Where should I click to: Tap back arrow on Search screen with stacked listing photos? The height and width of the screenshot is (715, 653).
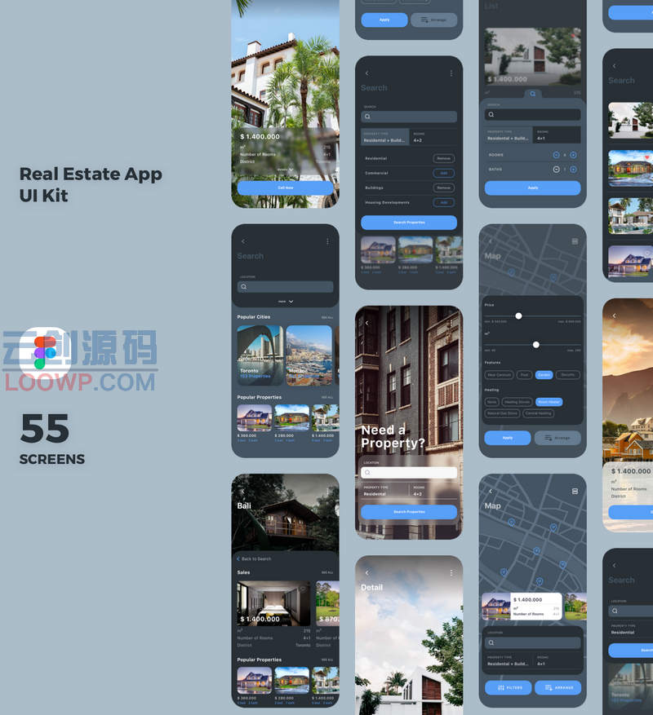[614, 66]
